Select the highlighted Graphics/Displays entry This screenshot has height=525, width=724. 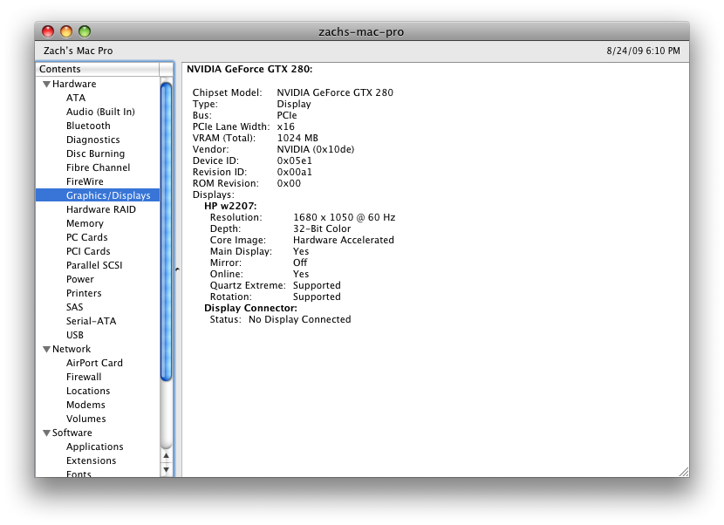(x=108, y=196)
